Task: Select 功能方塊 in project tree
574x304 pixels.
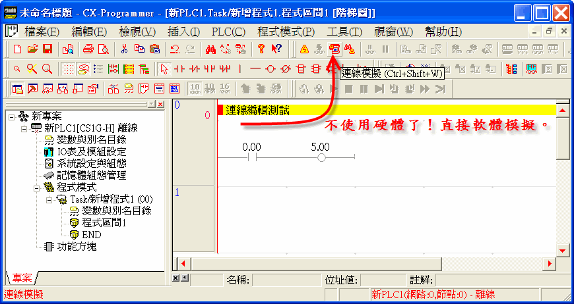Action: 77,246
